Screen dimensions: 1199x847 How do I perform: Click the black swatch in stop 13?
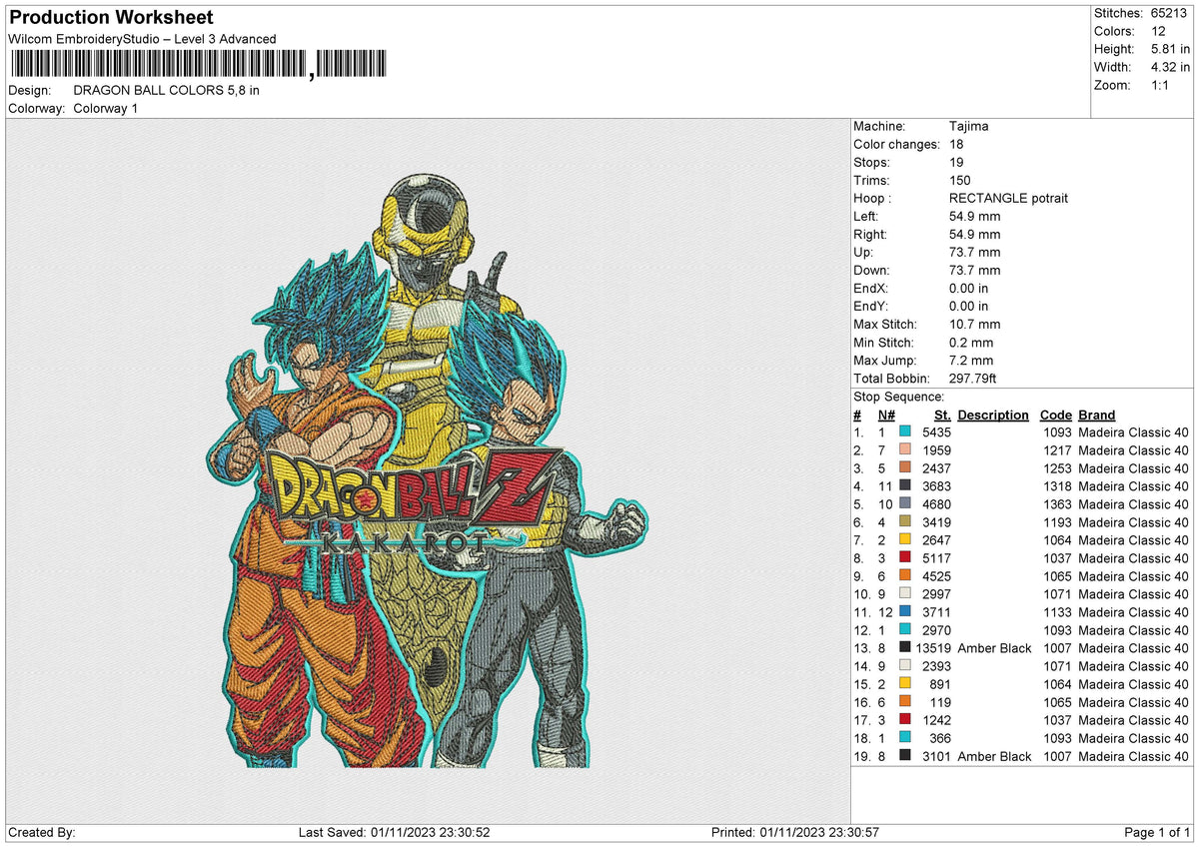pos(905,648)
